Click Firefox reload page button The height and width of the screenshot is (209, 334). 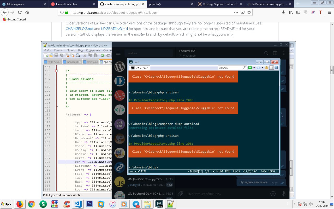(x=20, y=12)
